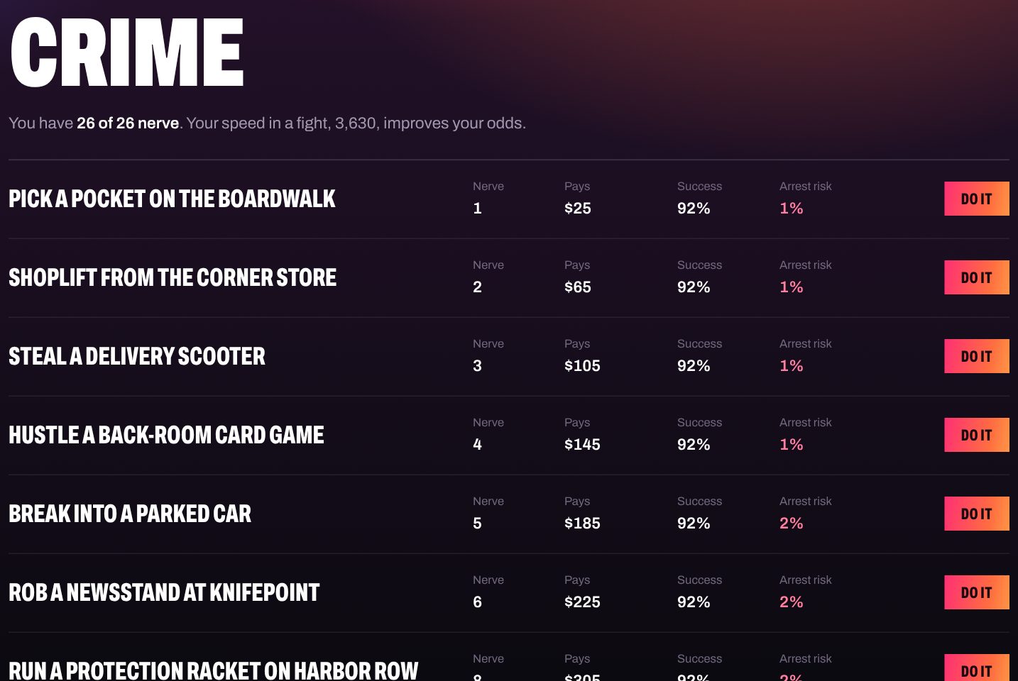Screen dimensions: 1018x681
Task: Click the $225 pay for newsstand robbery
Action: (582, 602)
